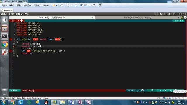Click VMware Workstation taskbar button
The width and height of the screenshot is (187, 105).
pos(55,102)
